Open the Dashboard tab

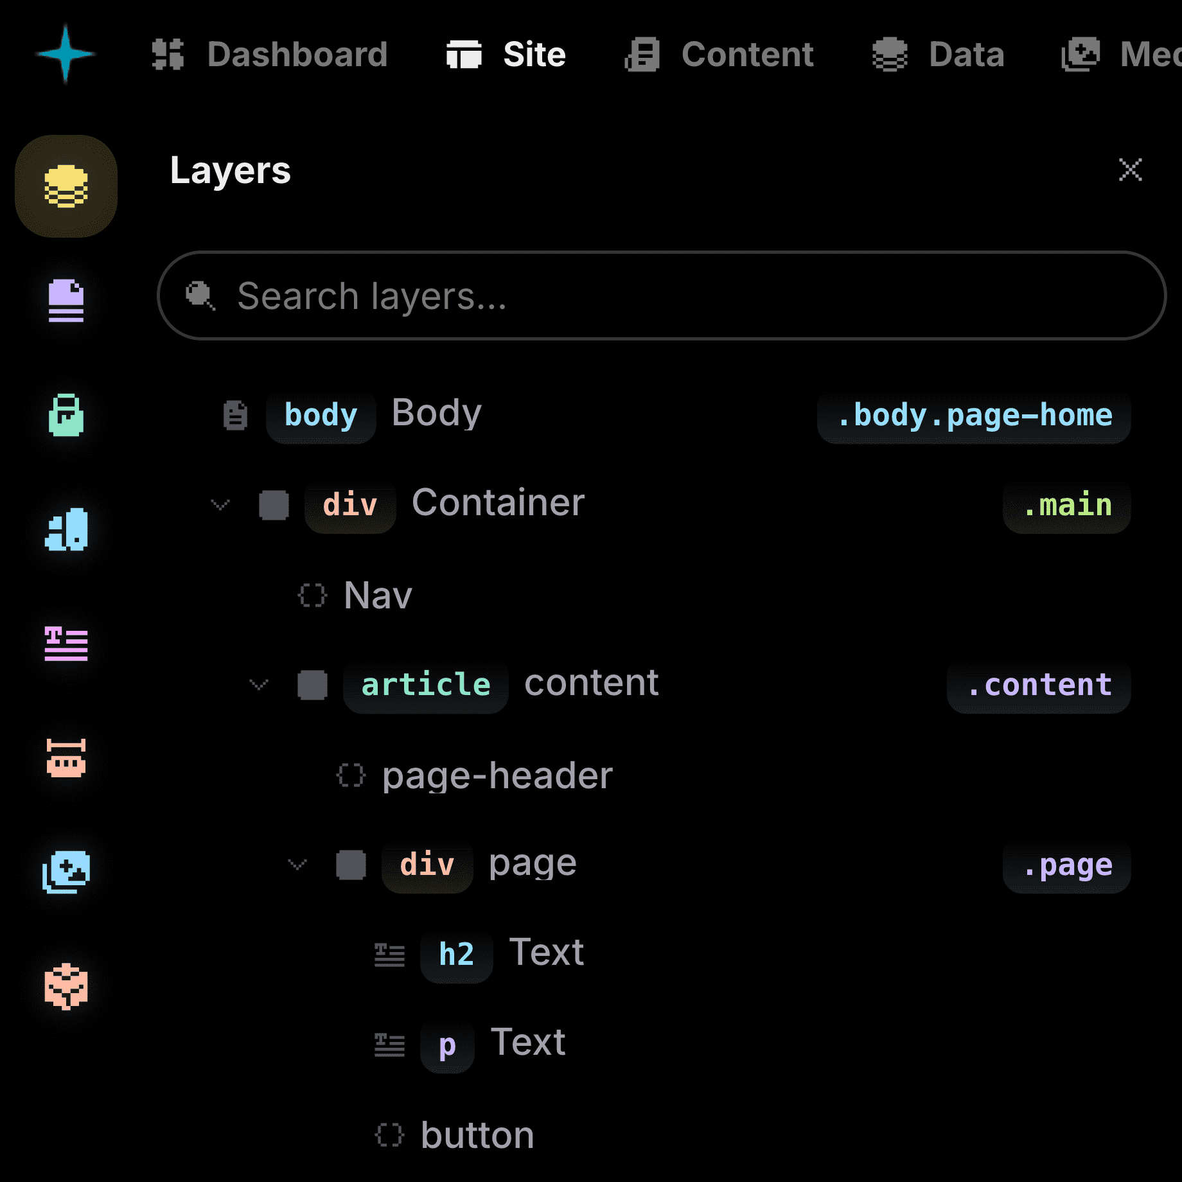tap(270, 55)
